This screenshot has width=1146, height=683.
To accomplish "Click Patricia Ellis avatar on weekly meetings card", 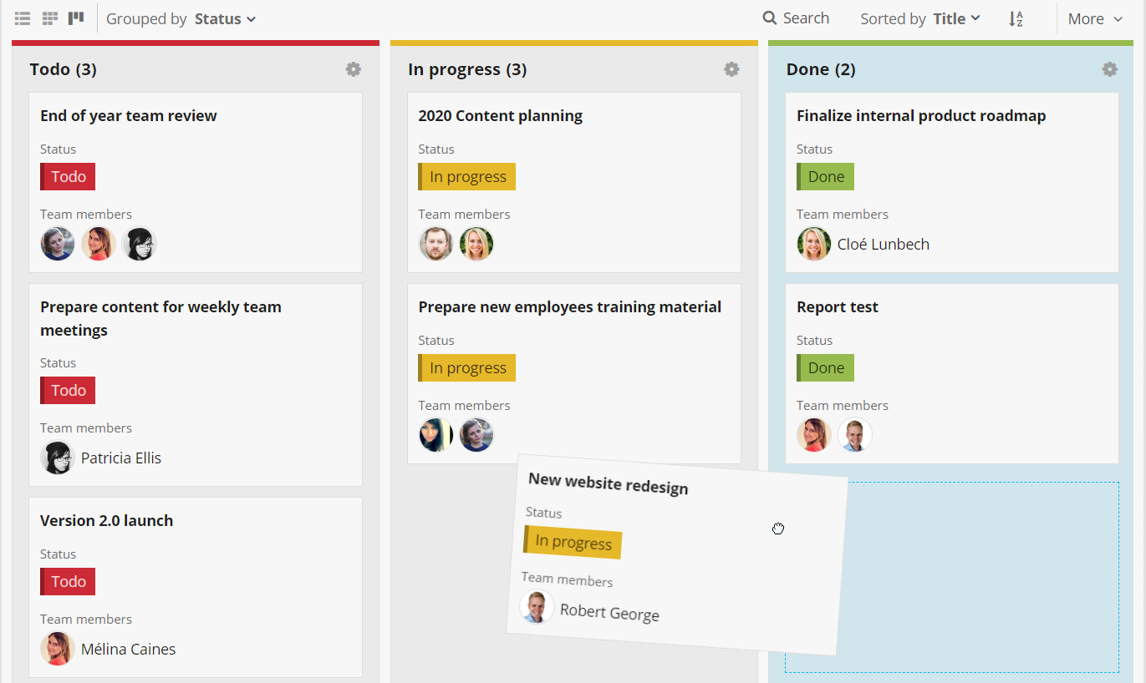I will click(58, 458).
